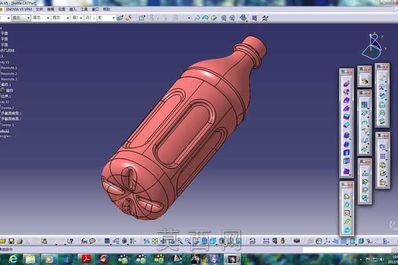Click the Zoom In magnifier icon
398x265 pixels.
tap(180, 241)
